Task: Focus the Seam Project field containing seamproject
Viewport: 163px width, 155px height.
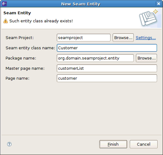Action: pyautogui.click(x=83, y=38)
